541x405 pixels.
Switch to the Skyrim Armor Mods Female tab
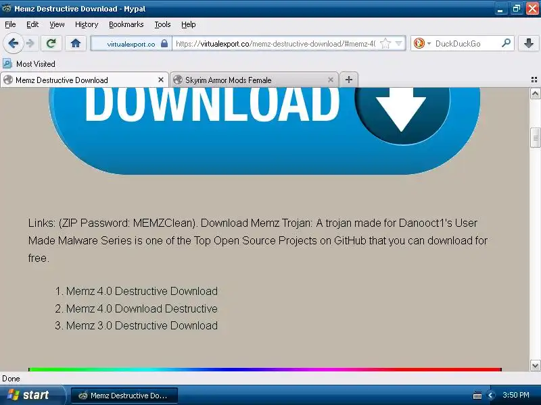point(254,80)
